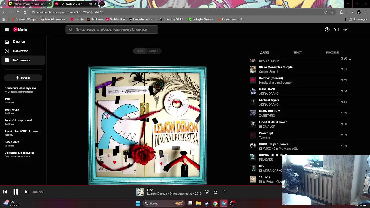Play GROK - Super Slowed from queue
This screenshot has height=208, width=370.
[298, 146]
